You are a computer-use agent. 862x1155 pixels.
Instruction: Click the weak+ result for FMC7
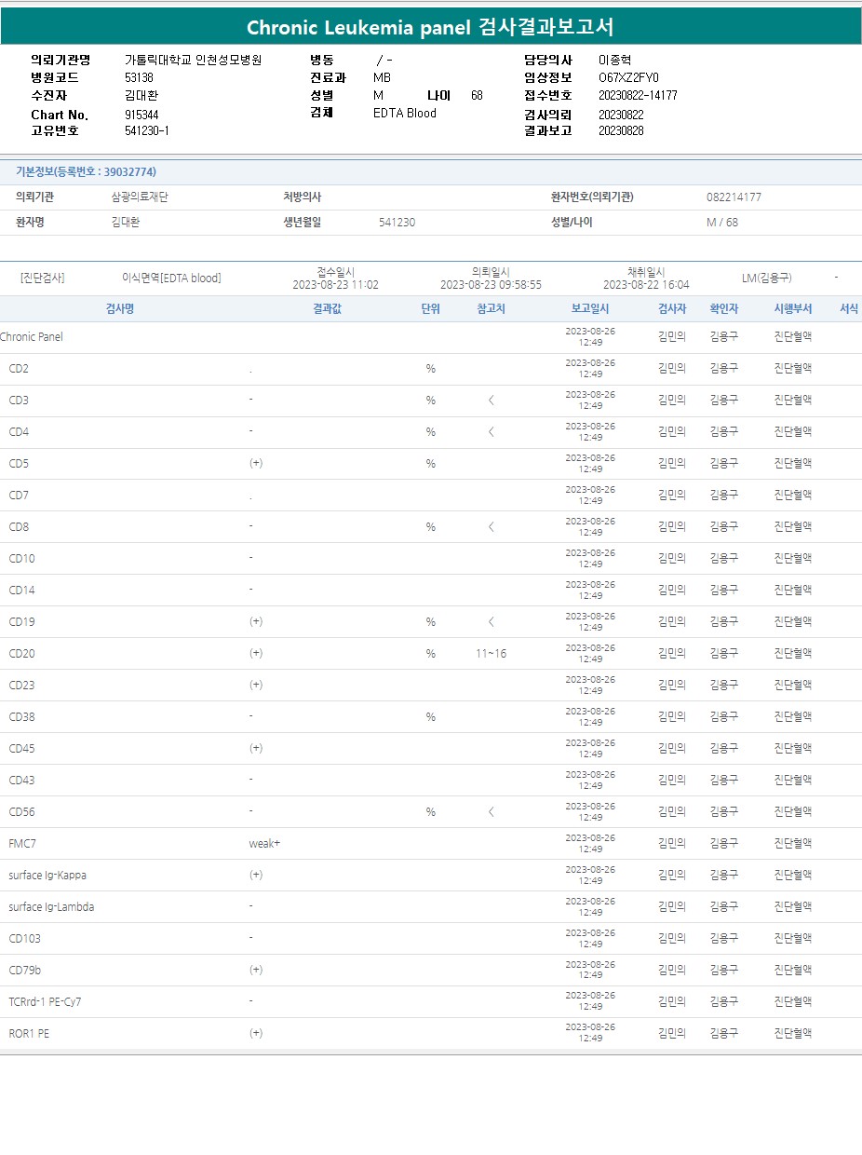click(264, 844)
